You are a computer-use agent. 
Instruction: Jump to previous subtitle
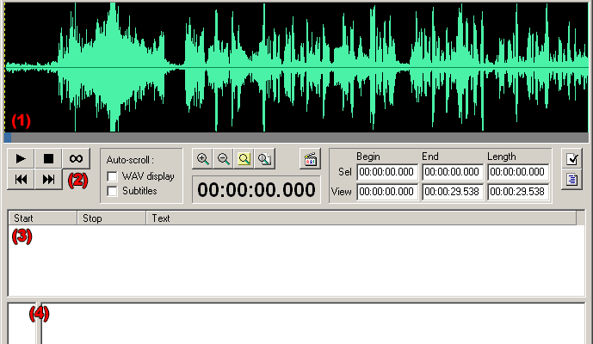(x=21, y=179)
